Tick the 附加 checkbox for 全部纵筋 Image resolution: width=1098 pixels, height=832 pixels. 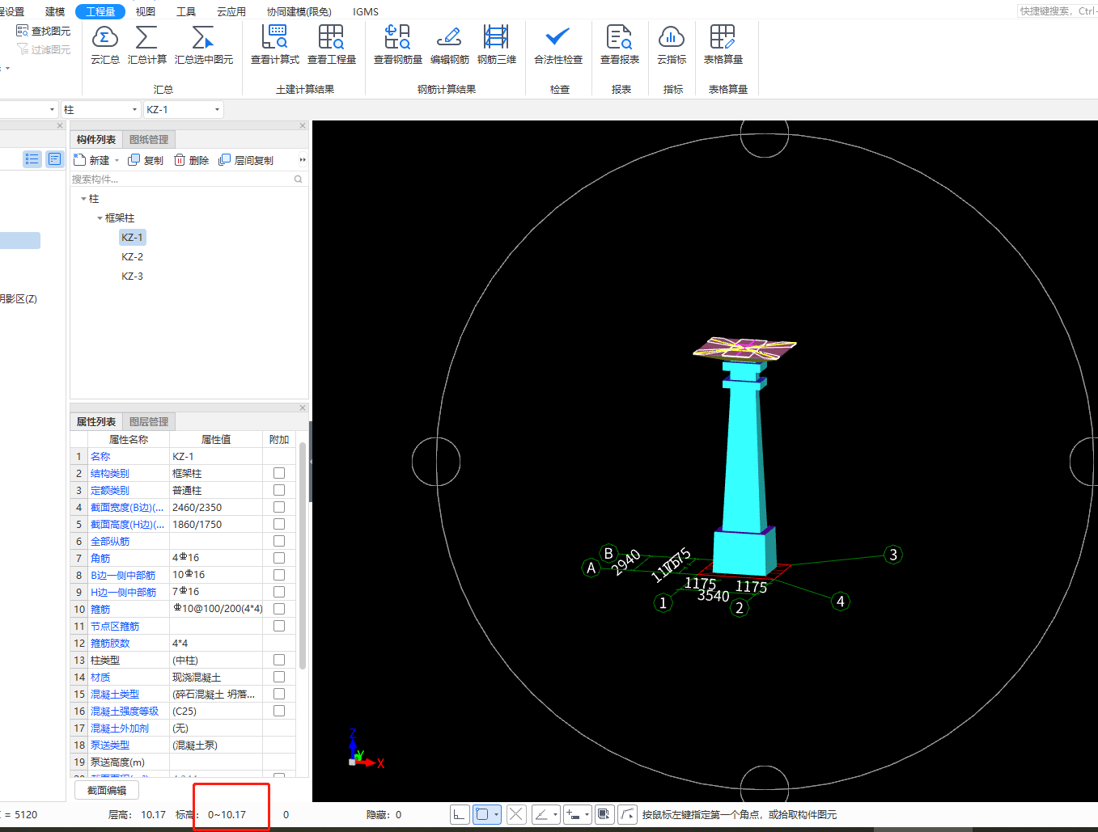coord(279,541)
